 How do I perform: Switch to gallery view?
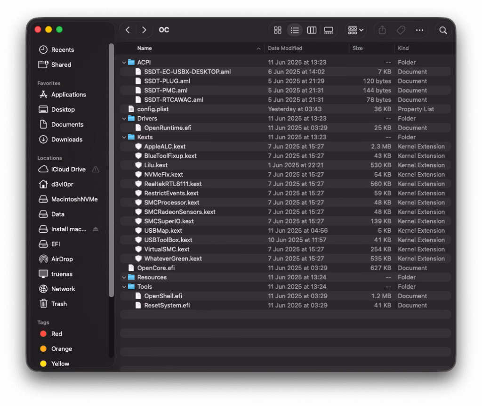pyautogui.click(x=328, y=30)
